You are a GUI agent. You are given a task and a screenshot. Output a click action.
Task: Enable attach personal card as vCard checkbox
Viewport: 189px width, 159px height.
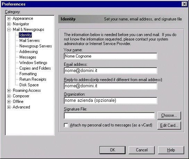pyautogui.click(x=66, y=125)
